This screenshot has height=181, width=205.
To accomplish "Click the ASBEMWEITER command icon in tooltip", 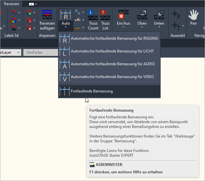I will (92, 165).
